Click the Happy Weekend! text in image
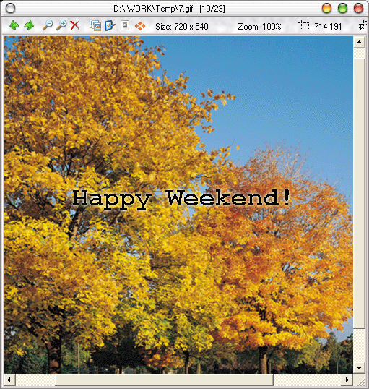This screenshot has width=369, height=389. [182, 199]
